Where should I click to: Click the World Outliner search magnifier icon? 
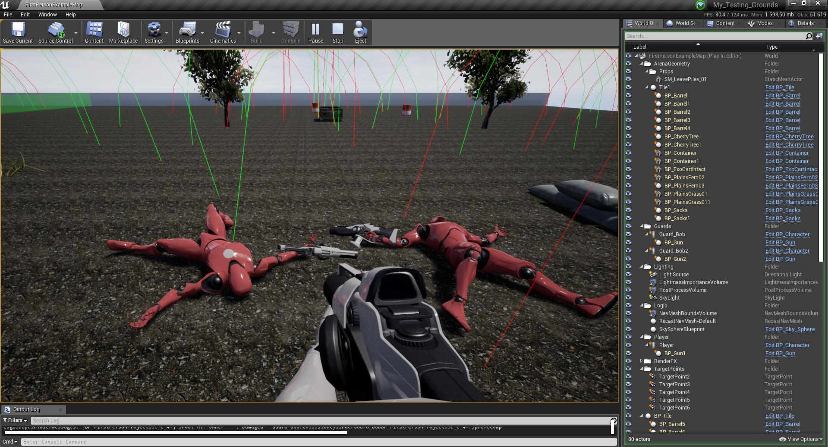pos(809,36)
